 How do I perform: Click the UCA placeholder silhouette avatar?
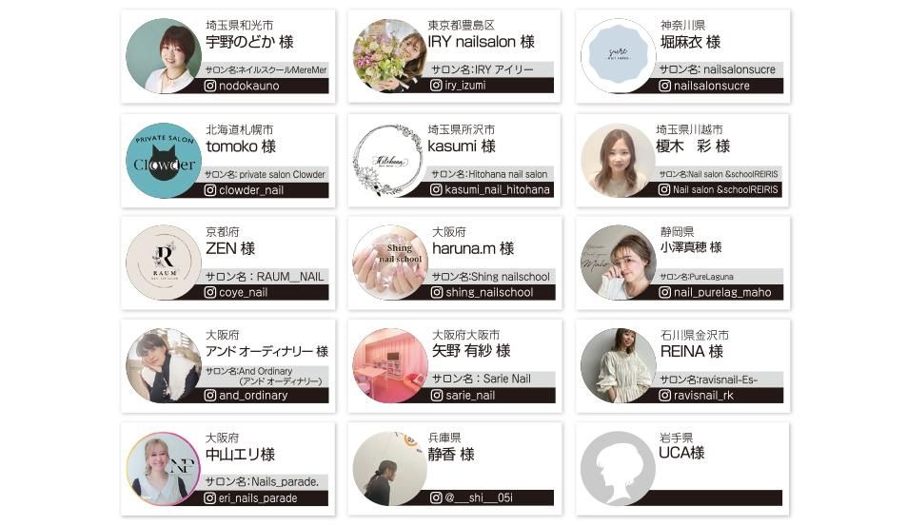[x=618, y=468]
